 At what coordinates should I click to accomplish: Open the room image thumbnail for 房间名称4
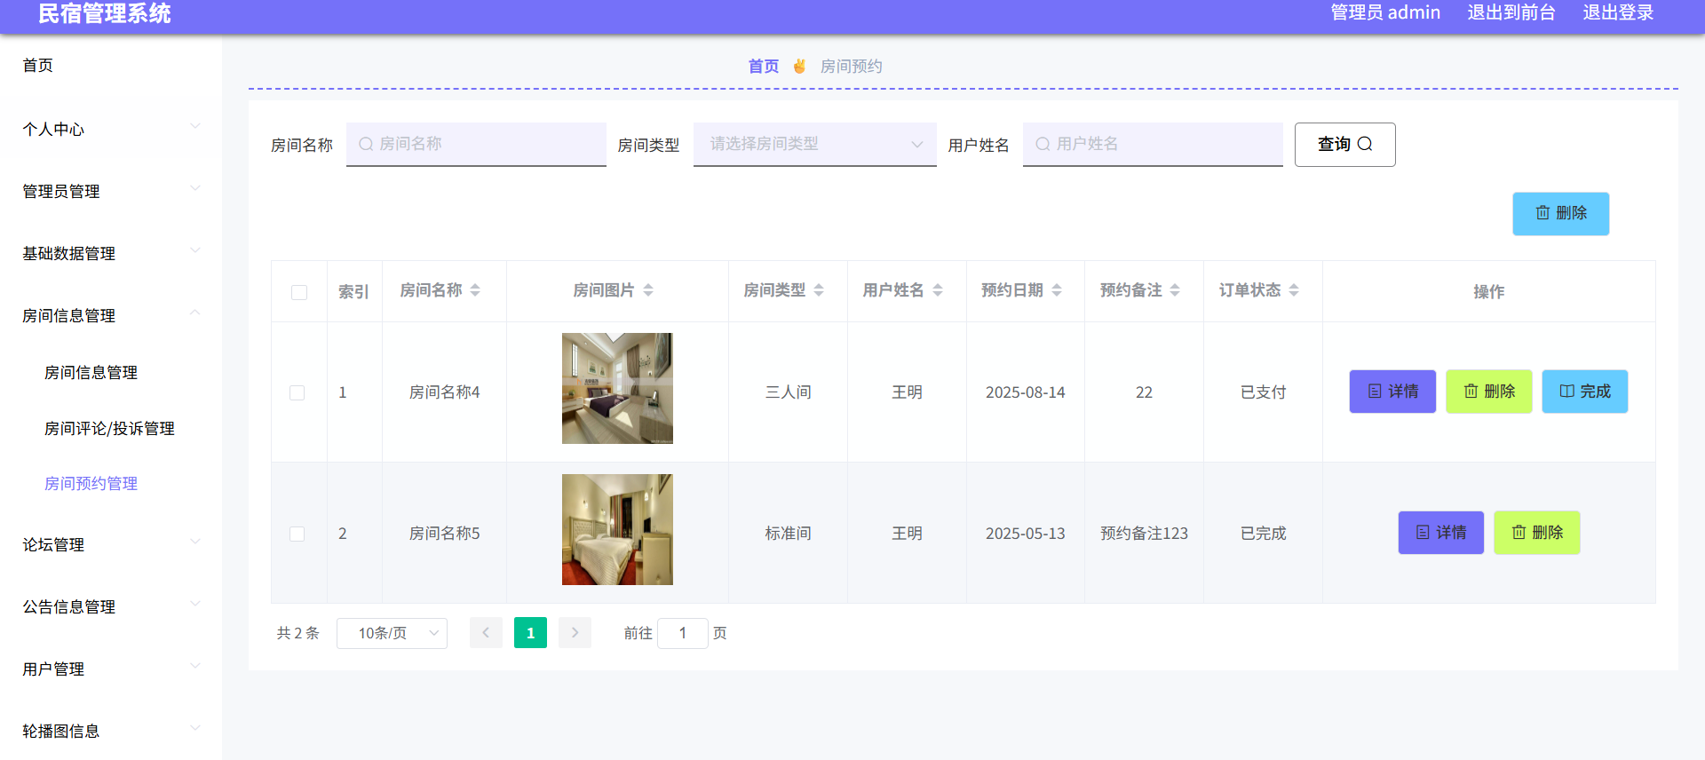click(x=617, y=388)
